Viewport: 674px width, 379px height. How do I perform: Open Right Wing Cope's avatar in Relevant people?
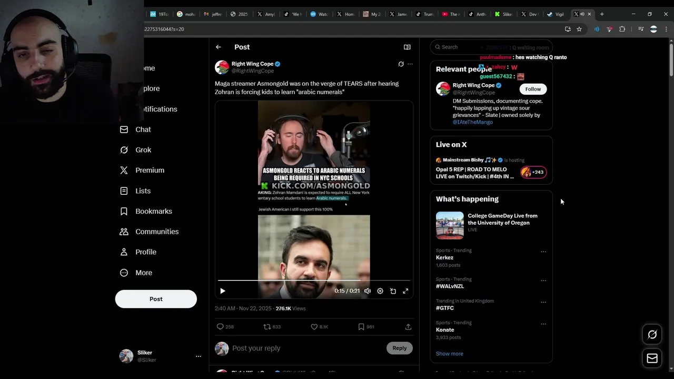443,89
